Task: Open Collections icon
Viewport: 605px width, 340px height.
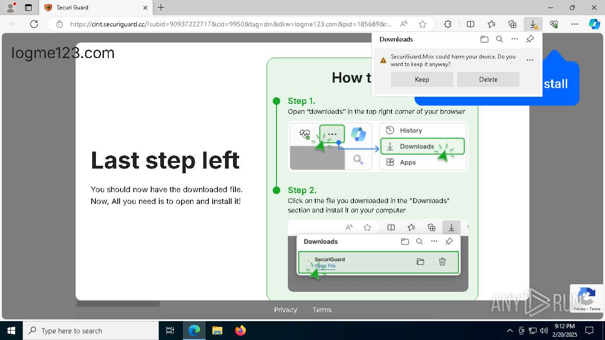Action: pos(512,24)
